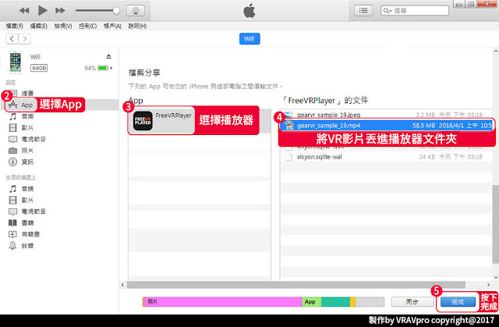The height and width of the screenshot is (327, 499).
Task: Click the Sync button
Action: tap(412, 301)
